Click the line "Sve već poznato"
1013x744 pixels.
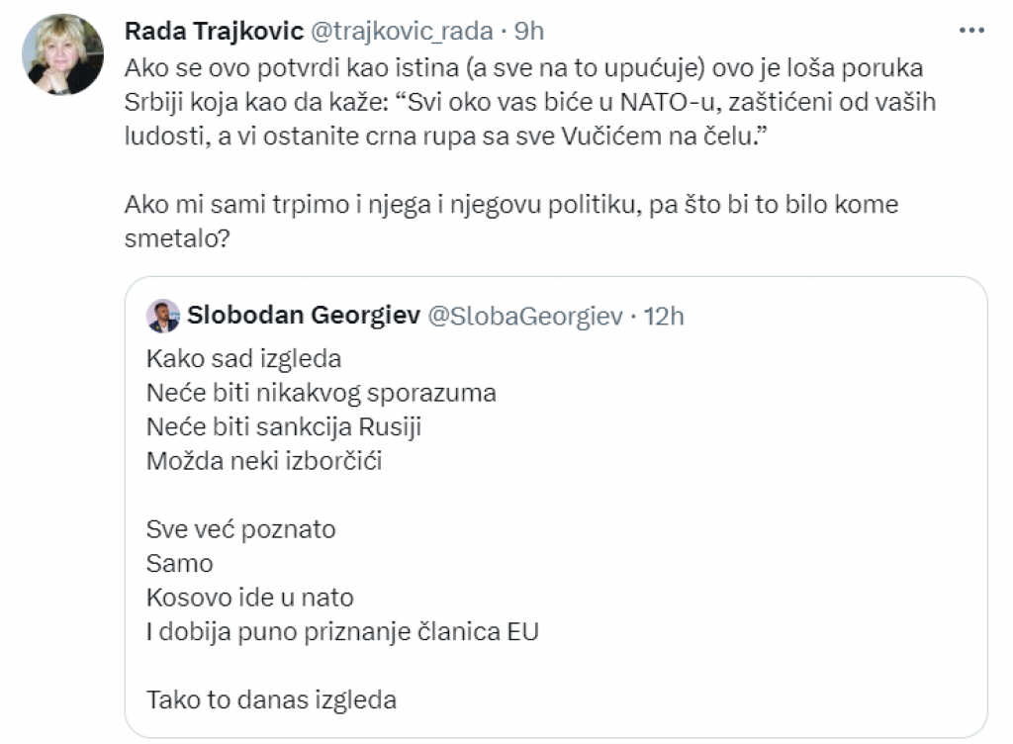[241, 529]
